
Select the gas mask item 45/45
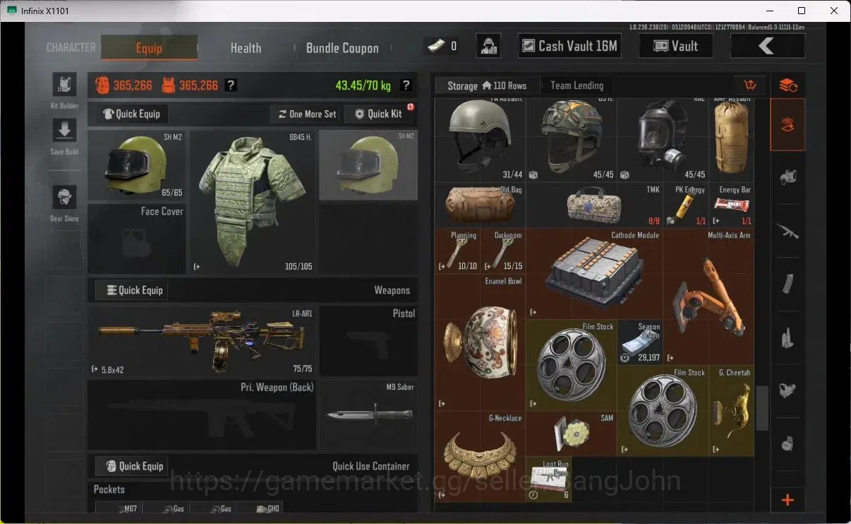[x=663, y=141]
